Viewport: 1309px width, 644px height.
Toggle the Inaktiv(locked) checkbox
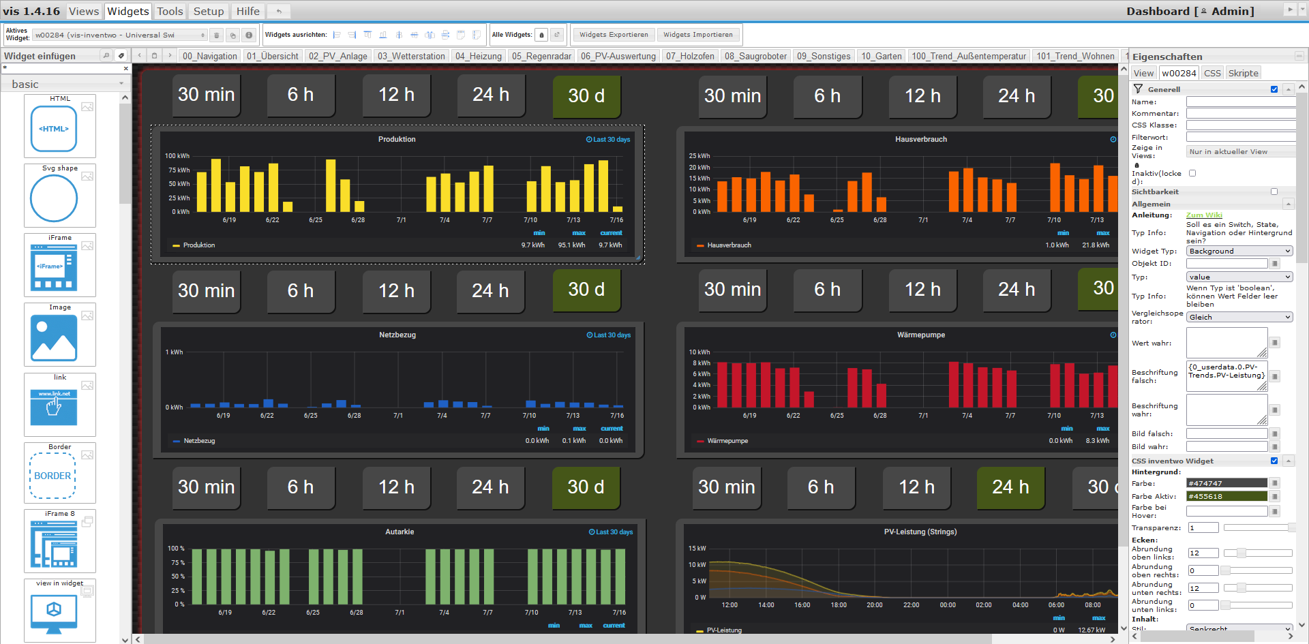pos(1192,173)
